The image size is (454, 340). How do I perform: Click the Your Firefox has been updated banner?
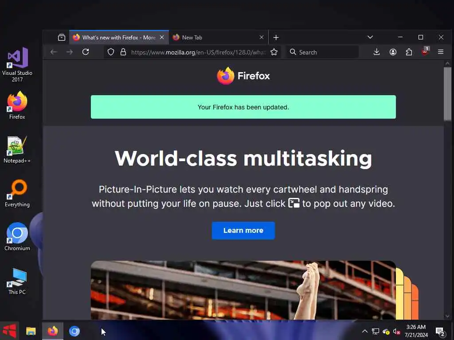tap(243, 107)
